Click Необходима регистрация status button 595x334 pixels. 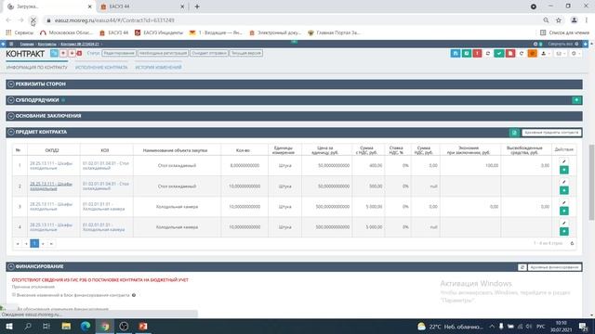pyautogui.click(x=163, y=53)
